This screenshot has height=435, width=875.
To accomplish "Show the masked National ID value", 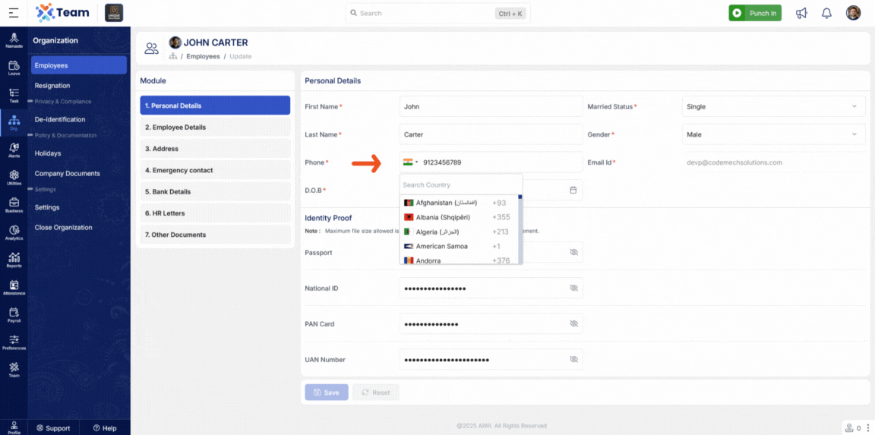I will point(573,288).
